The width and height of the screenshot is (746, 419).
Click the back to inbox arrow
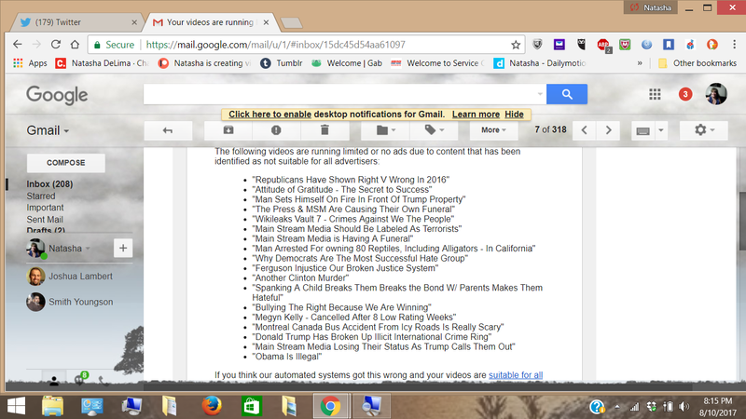click(168, 130)
